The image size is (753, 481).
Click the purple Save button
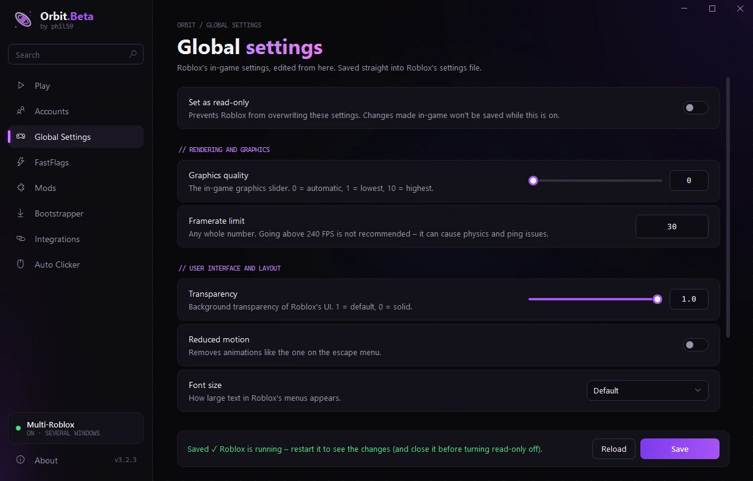pyautogui.click(x=679, y=449)
